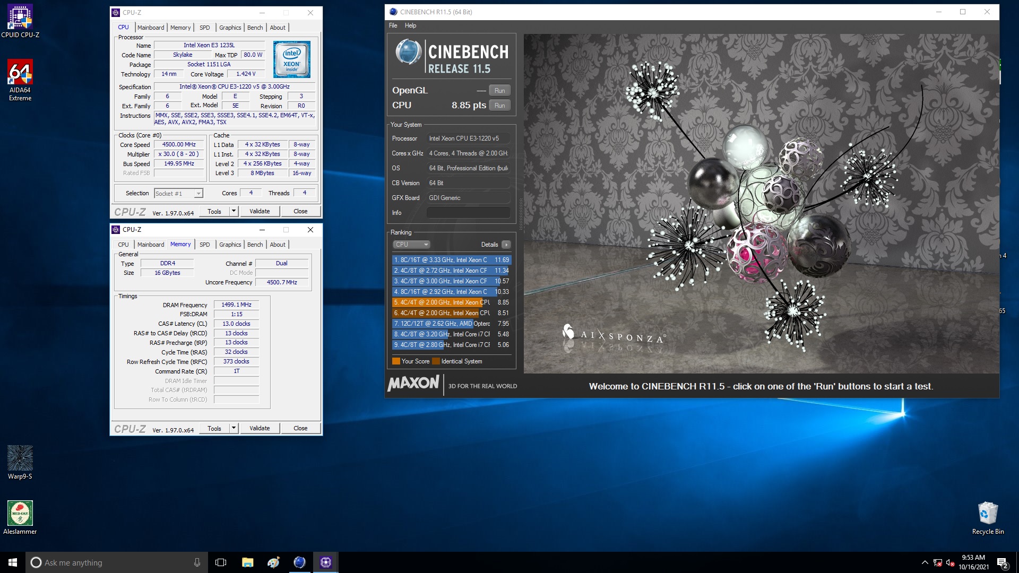Click the network status tray icon
The image size is (1019, 573).
(x=938, y=562)
